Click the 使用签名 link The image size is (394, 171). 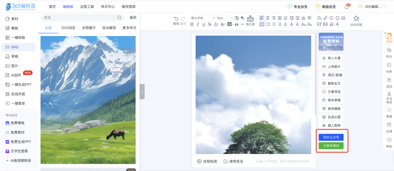pyautogui.click(x=233, y=162)
